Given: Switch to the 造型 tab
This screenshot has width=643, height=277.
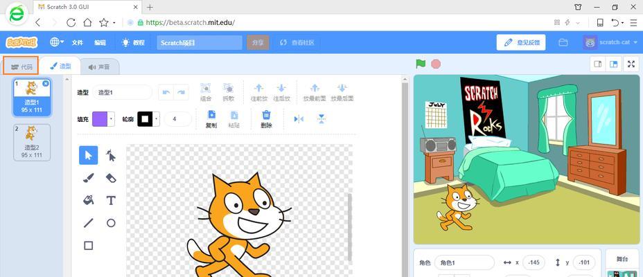Looking at the screenshot, I should click(60, 66).
